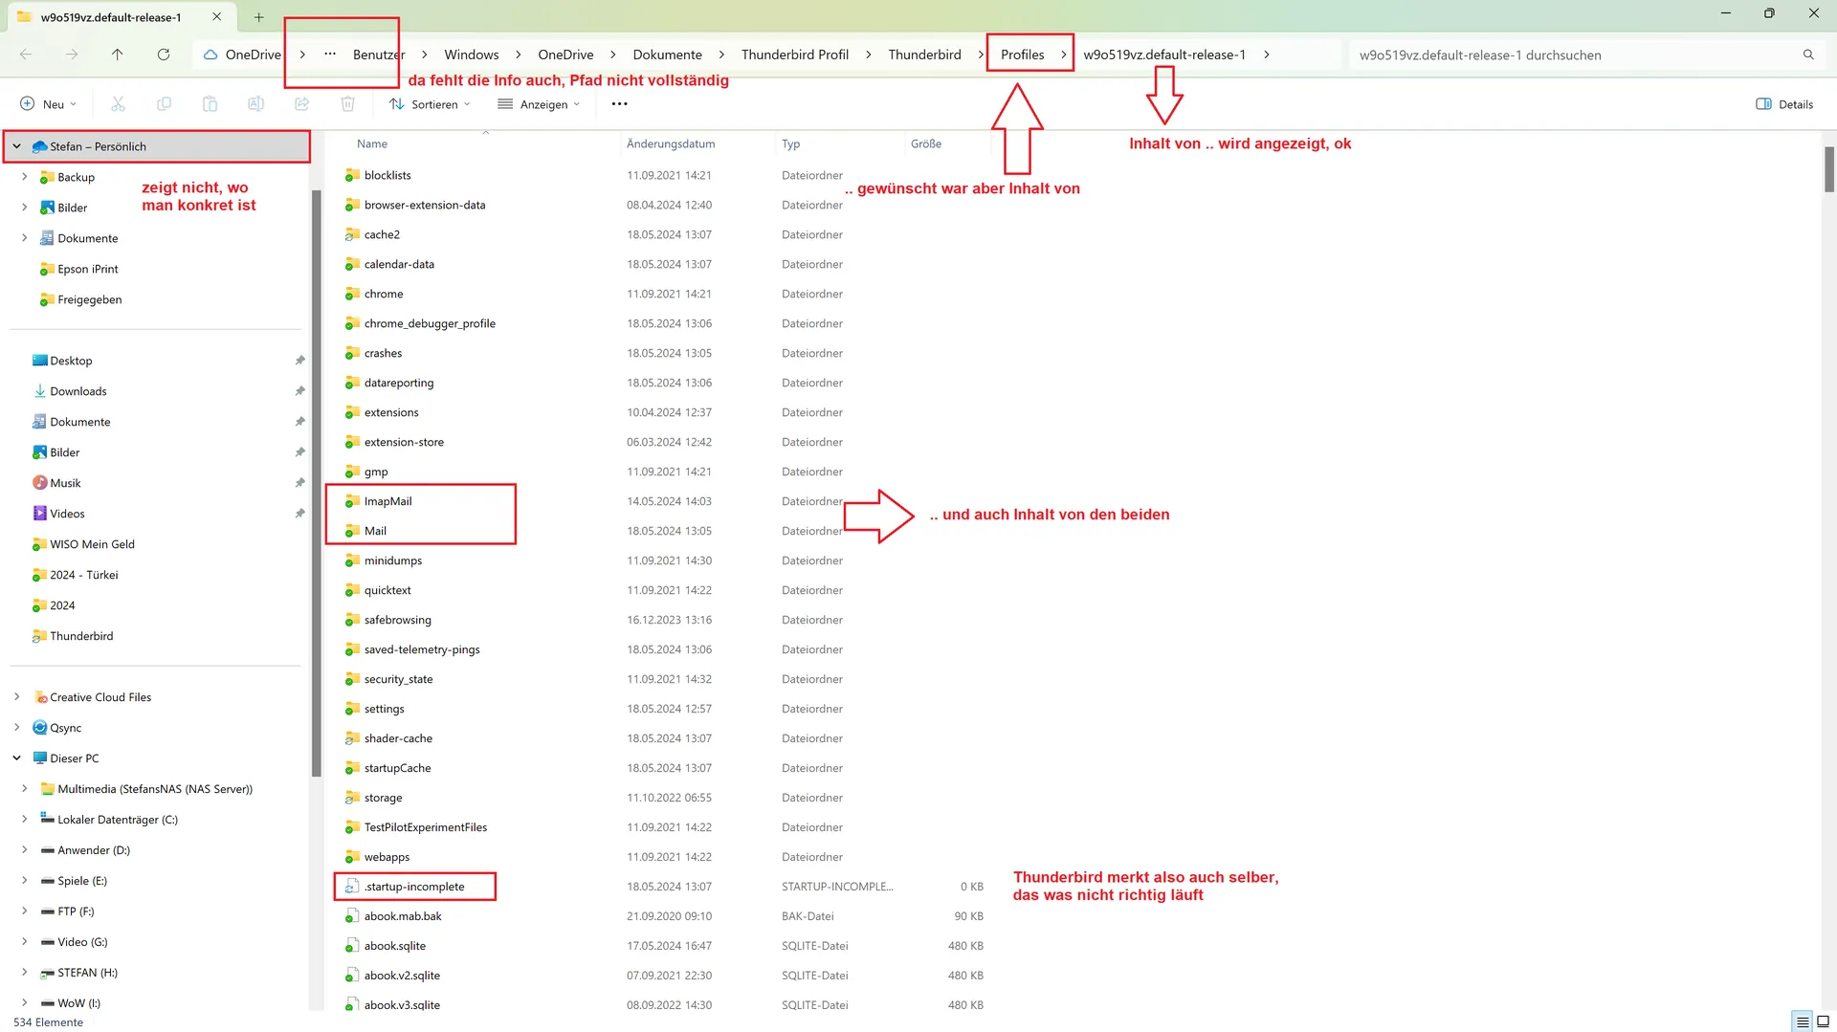Show hidden breadcrumb path via ellipsis
This screenshot has height=1032, width=1837.
(330, 55)
